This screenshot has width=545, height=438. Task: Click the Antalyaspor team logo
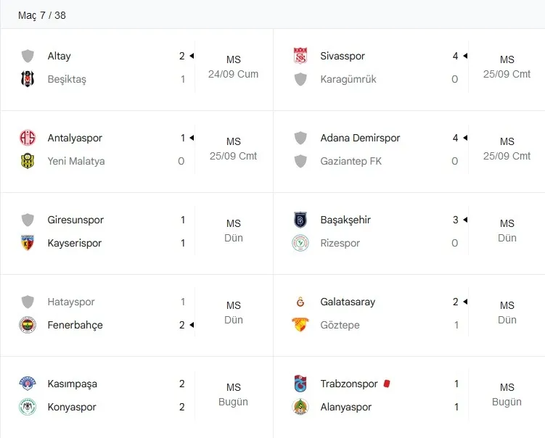click(28, 138)
